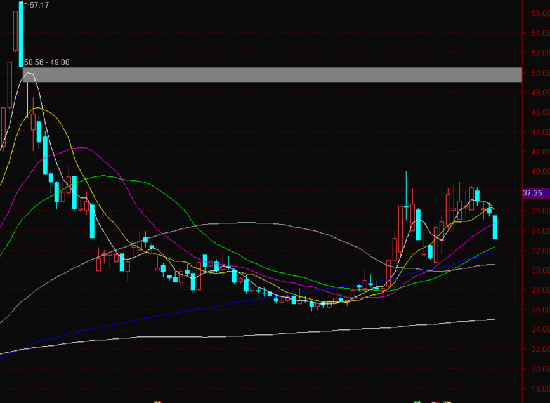Click the 20.00 price axis label

pos(540,369)
